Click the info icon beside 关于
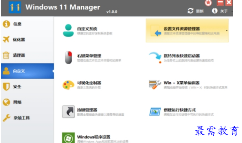The image size is (242, 143). tap(215, 11)
